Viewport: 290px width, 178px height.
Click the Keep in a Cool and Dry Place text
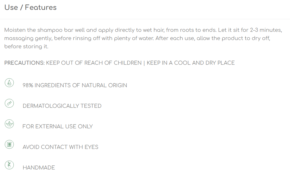[x=191, y=63]
